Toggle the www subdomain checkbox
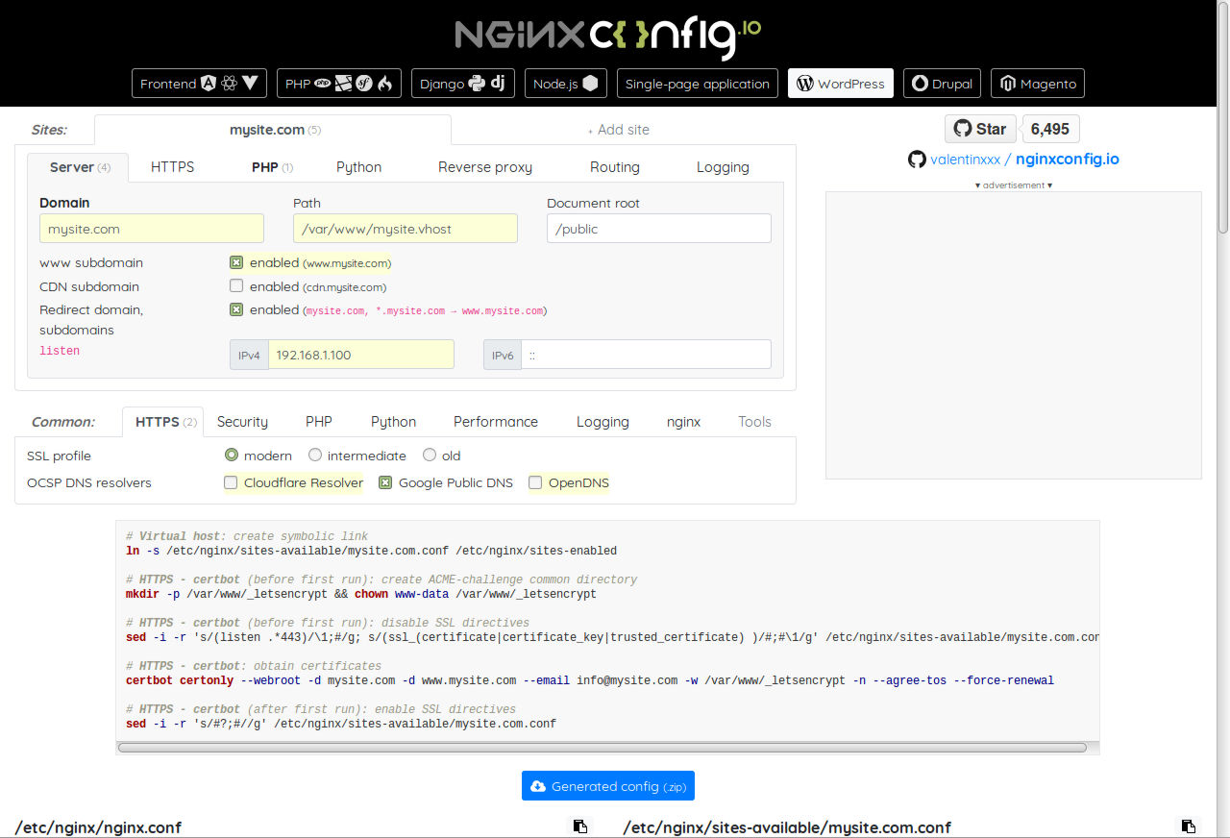 (x=236, y=262)
